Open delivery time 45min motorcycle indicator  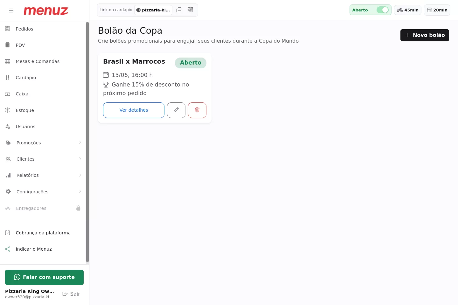(408, 10)
